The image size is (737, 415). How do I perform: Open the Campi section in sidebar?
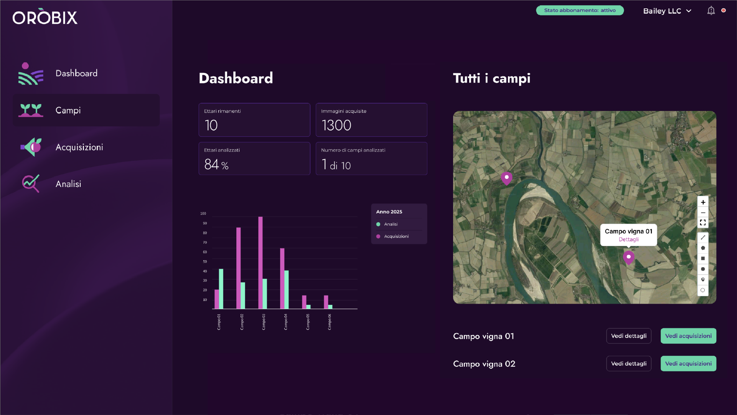coord(68,111)
